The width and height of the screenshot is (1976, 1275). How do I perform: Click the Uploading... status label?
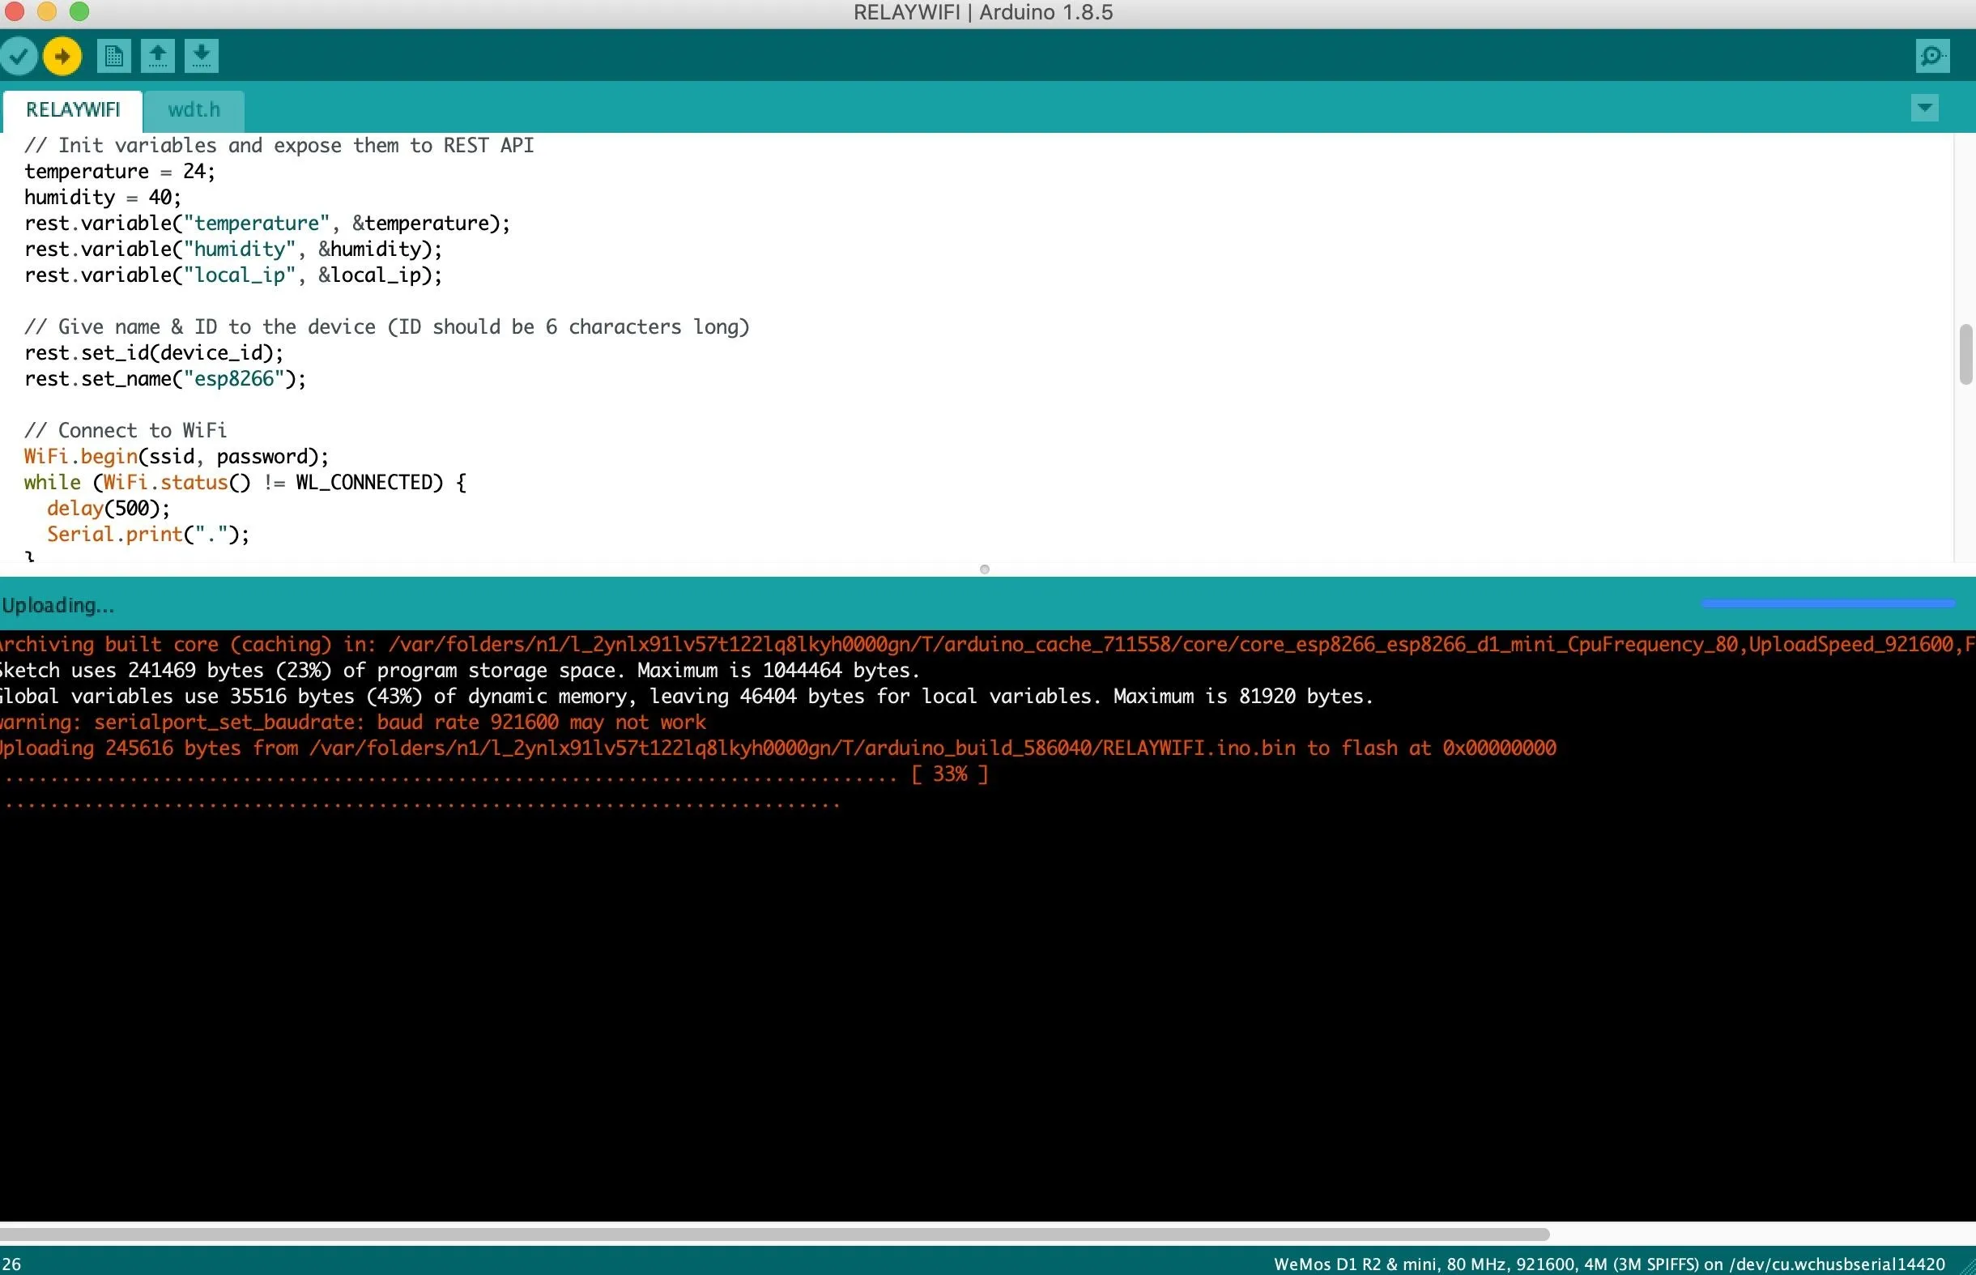(x=58, y=605)
